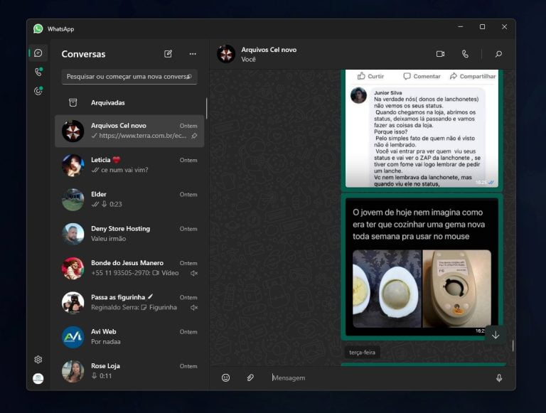Start a voice call in chat header
Image resolution: width=546 pixels, height=413 pixels.
465,54
